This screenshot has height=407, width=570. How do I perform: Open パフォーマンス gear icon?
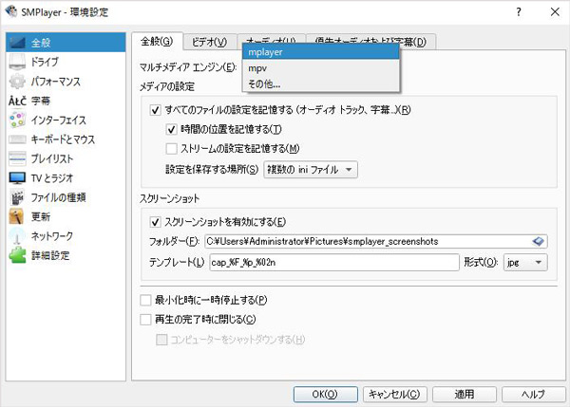(x=17, y=82)
